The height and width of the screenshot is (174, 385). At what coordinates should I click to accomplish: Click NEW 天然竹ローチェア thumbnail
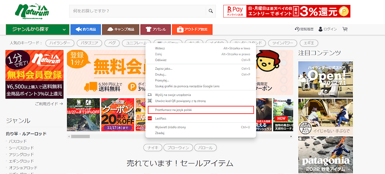[x=283, y=115]
